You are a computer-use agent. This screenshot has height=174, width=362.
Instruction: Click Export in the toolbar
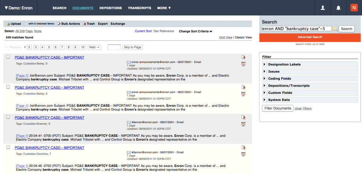coord(103,24)
